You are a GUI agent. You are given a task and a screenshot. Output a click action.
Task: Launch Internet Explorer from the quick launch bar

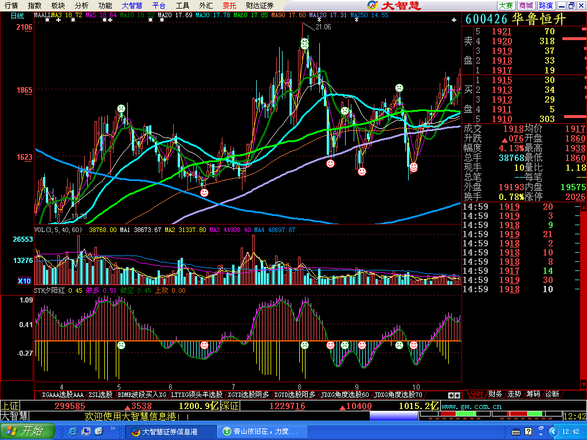click(73, 431)
